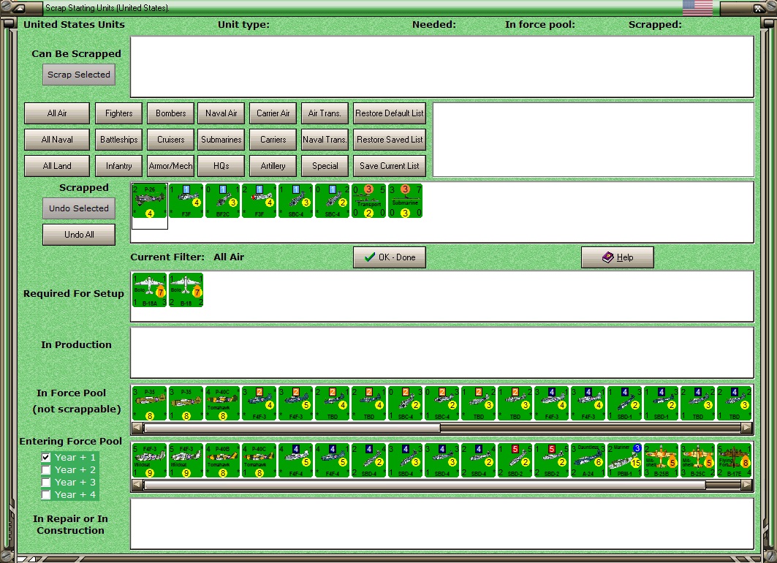This screenshot has height=563, width=777.
Task: Click the OK - Done button
Action: (x=390, y=257)
